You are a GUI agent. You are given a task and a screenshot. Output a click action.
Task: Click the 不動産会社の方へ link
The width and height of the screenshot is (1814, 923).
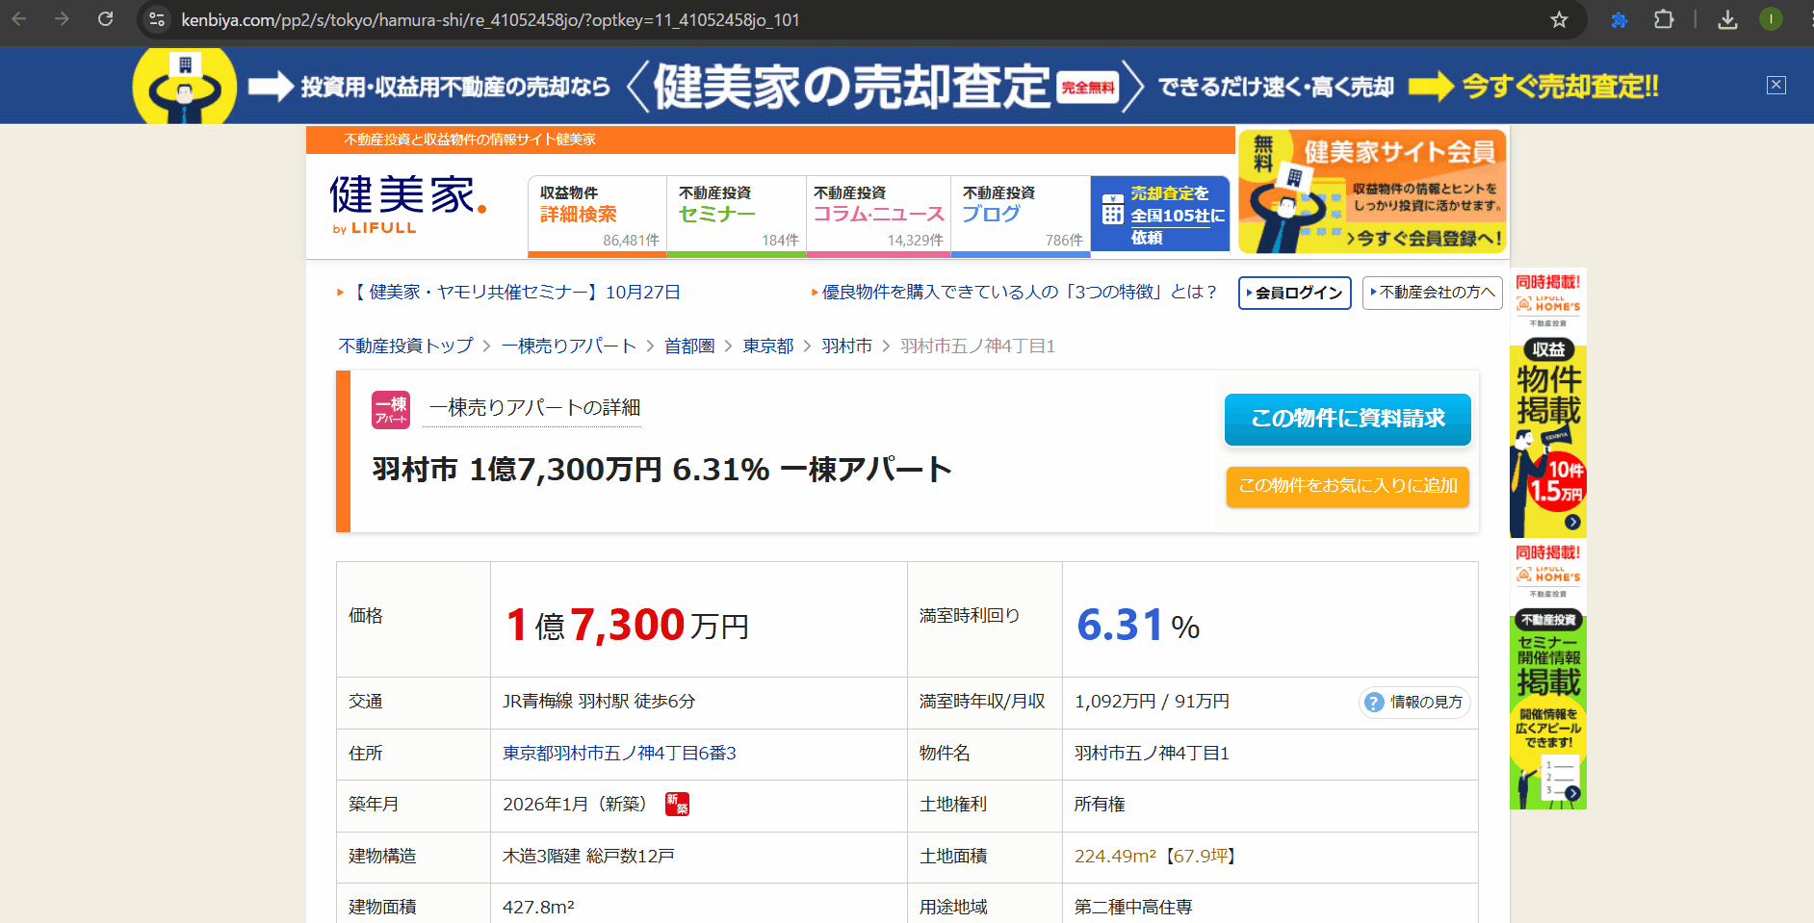pyautogui.click(x=1433, y=293)
